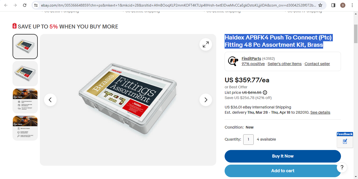Viewport: 358px width, 179px height.
Task: Click list price info icon
Action: [265, 93]
